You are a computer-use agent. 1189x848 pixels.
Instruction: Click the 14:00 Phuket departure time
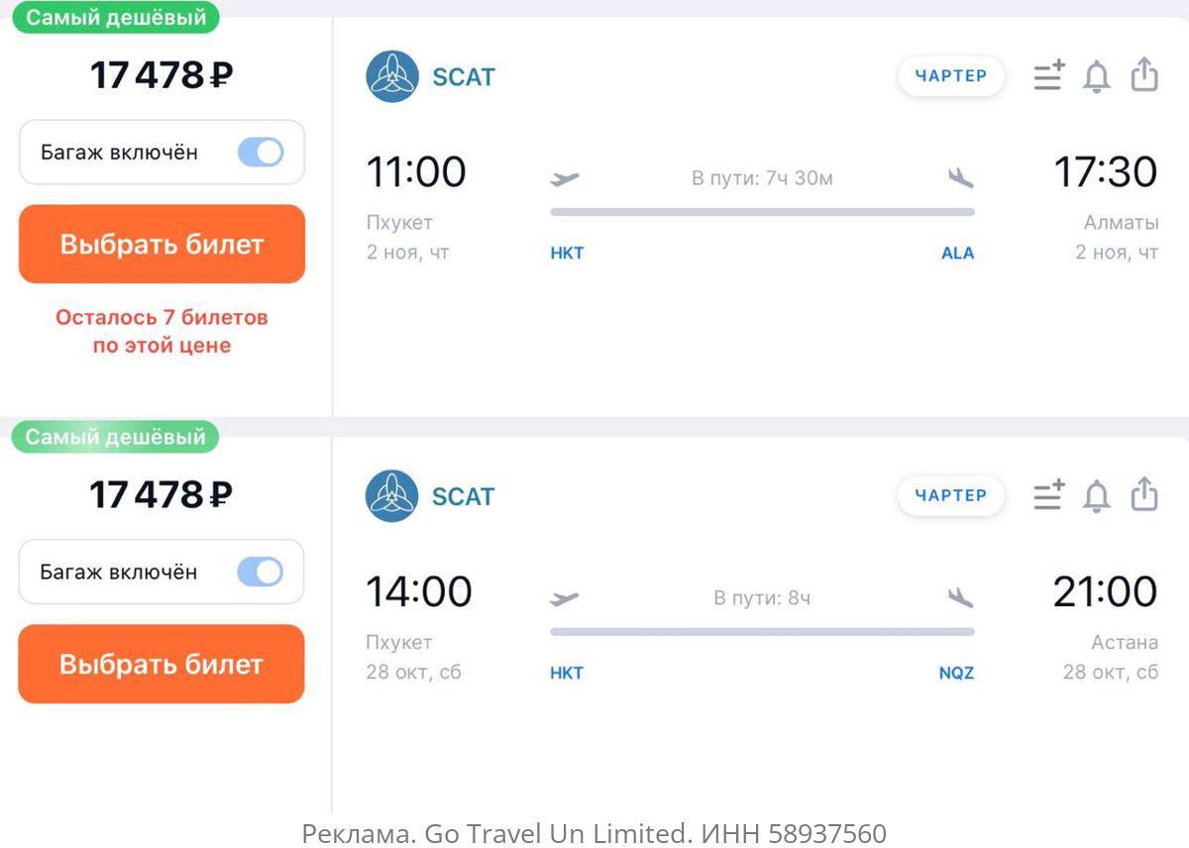coord(419,591)
